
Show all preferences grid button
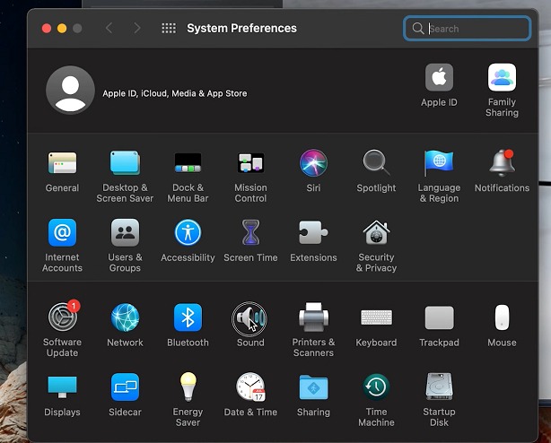169,28
